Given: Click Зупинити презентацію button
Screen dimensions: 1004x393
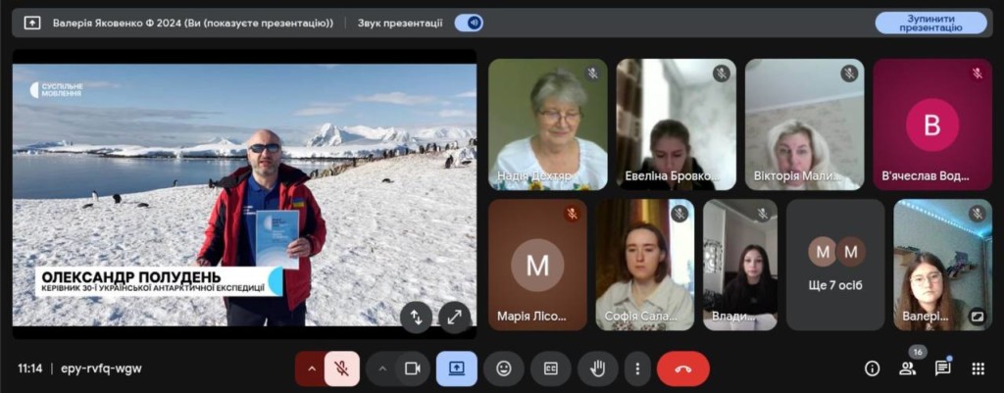Looking at the screenshot, I should pyautogui.click(x=930, y=23).
